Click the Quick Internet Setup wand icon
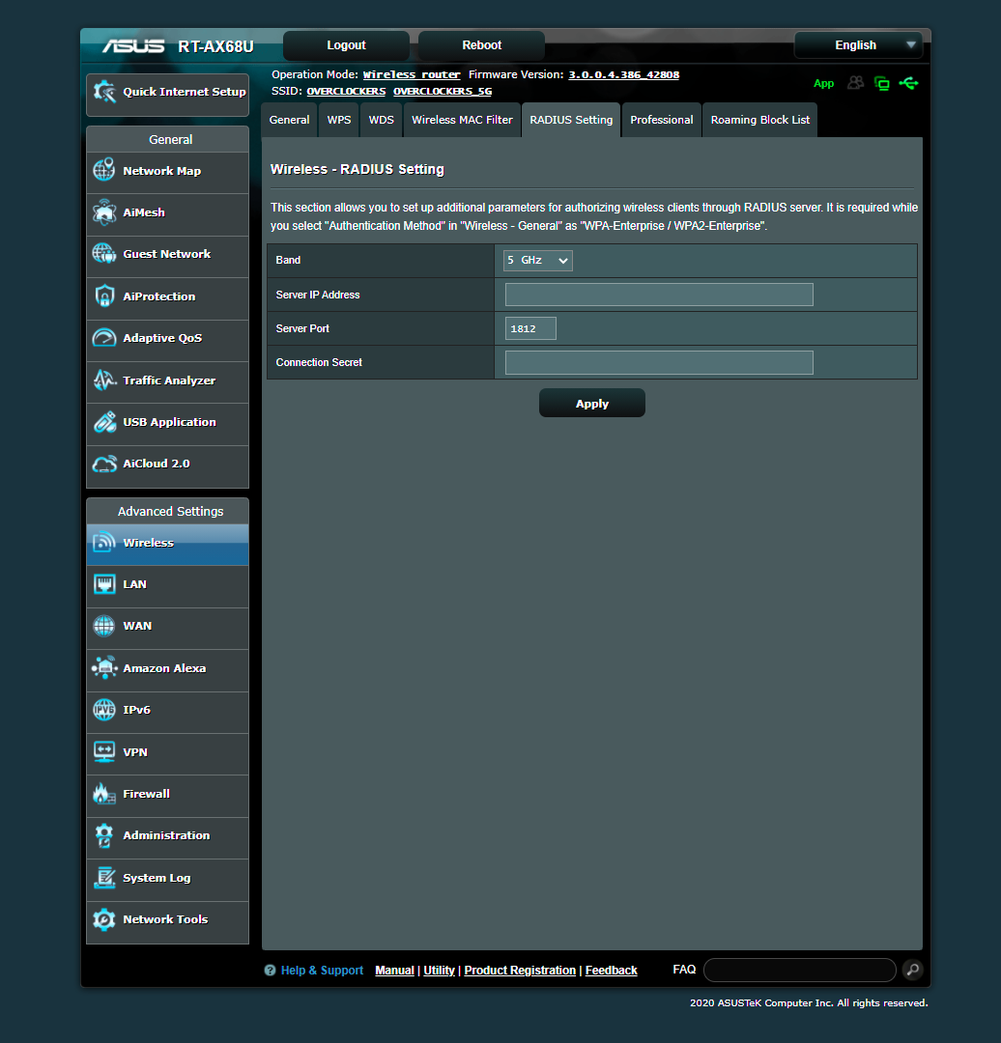The height and width of the screenshot is (1043, 1001). (x=104, y=92)
